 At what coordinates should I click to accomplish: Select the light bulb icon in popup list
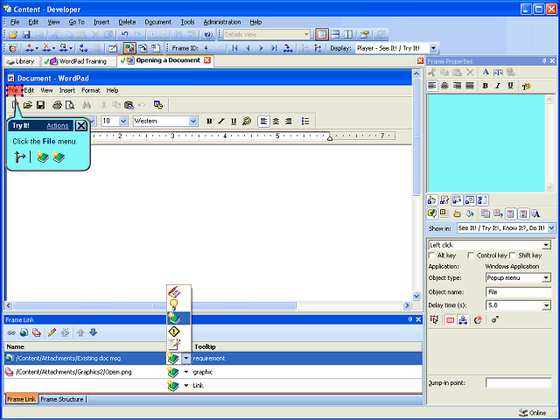(x=174, y=305)
